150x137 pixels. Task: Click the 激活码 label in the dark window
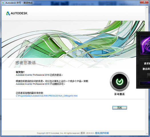pos(146,69)
